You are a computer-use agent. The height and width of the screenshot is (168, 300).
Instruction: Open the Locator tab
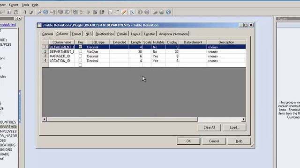[149, 34]
